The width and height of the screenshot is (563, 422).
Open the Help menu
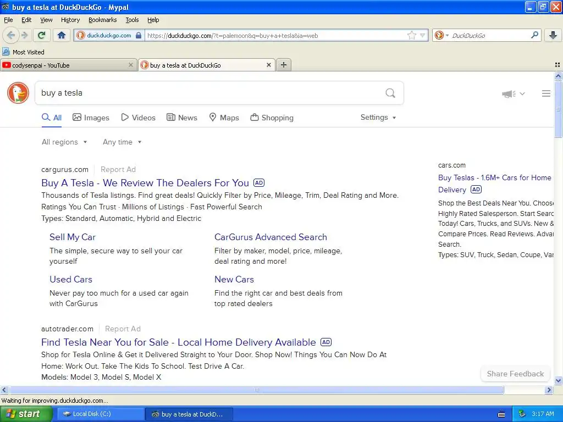tap(153, 20)
